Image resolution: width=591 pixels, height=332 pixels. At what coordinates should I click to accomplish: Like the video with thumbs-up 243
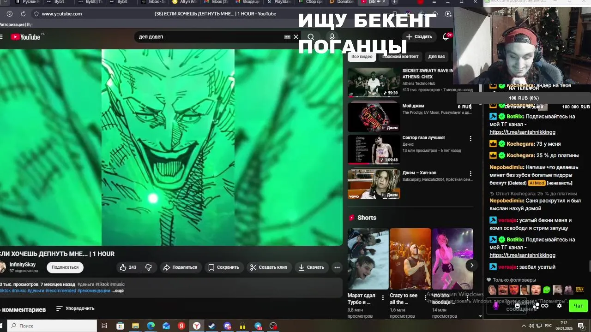click(x=128, y=267)
